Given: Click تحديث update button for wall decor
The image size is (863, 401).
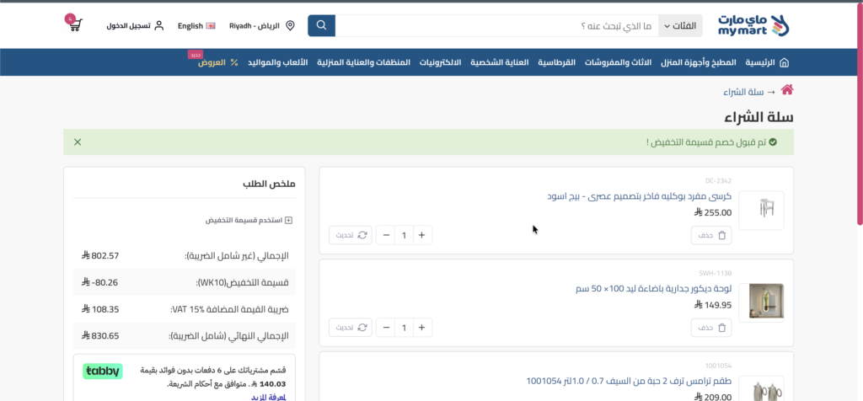Looking at the screenshot, I should [x=351, y=328].
